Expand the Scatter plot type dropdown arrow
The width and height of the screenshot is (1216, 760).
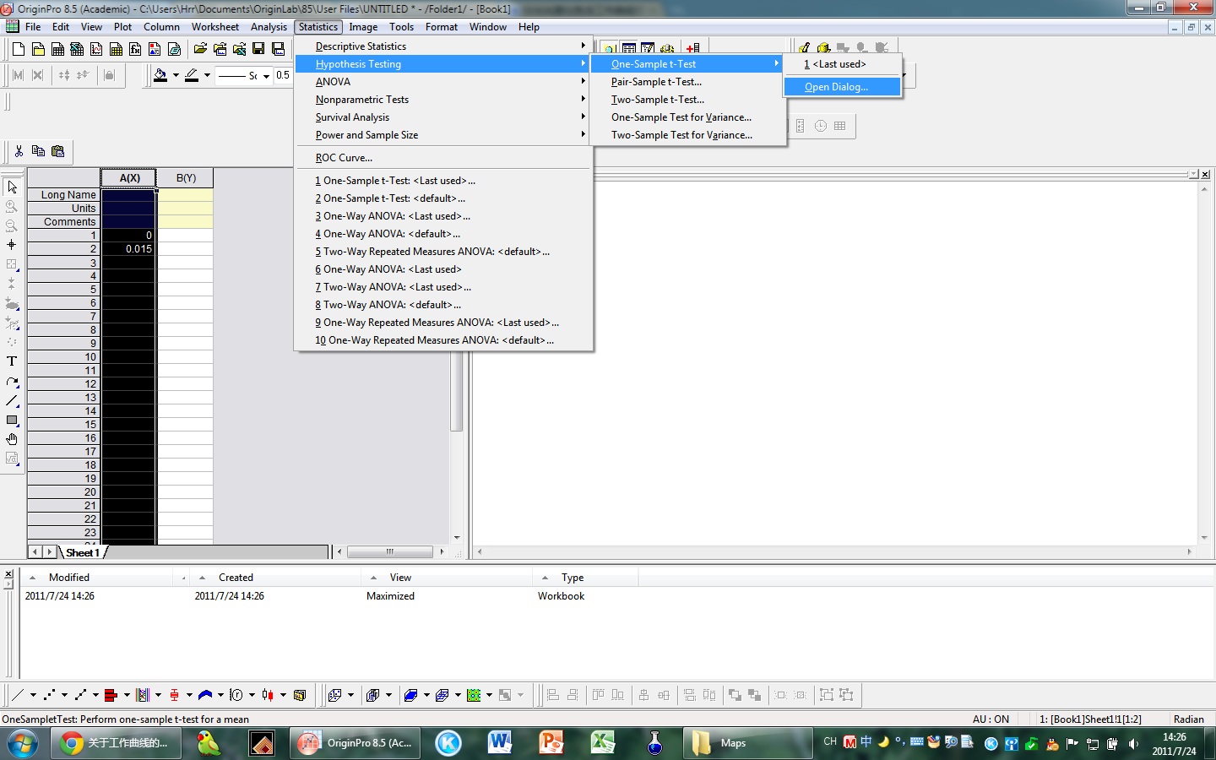pyautogui.click(x=64, y=695)
